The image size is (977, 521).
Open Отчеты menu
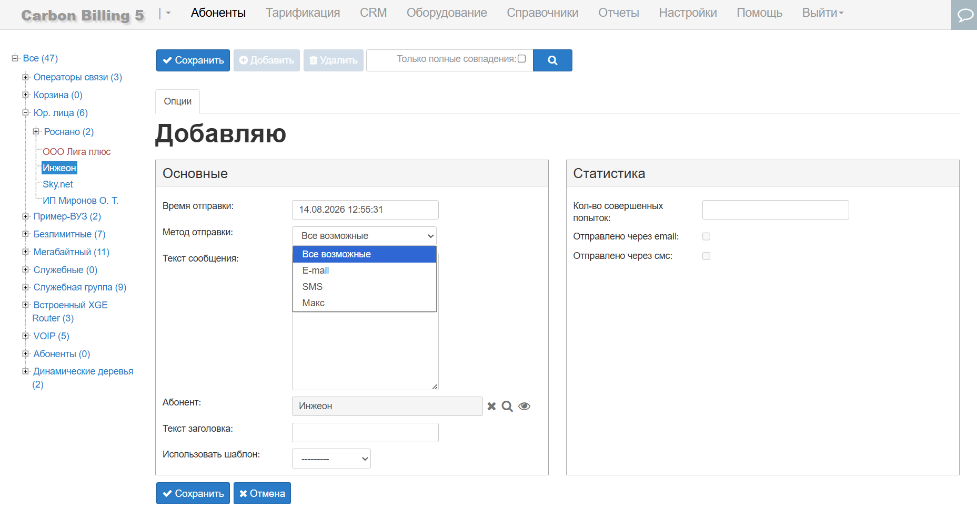point(619,13)
